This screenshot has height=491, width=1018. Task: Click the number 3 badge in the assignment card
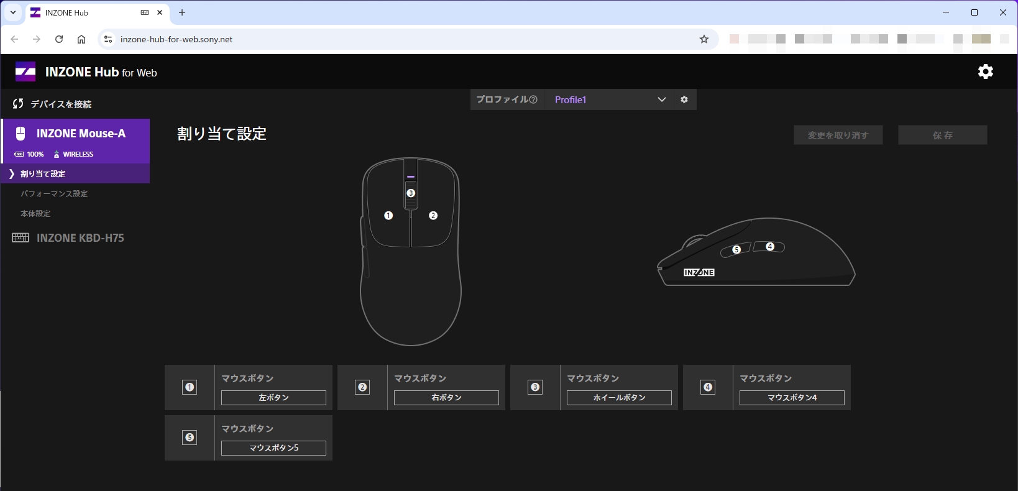[x=535, y=387]
